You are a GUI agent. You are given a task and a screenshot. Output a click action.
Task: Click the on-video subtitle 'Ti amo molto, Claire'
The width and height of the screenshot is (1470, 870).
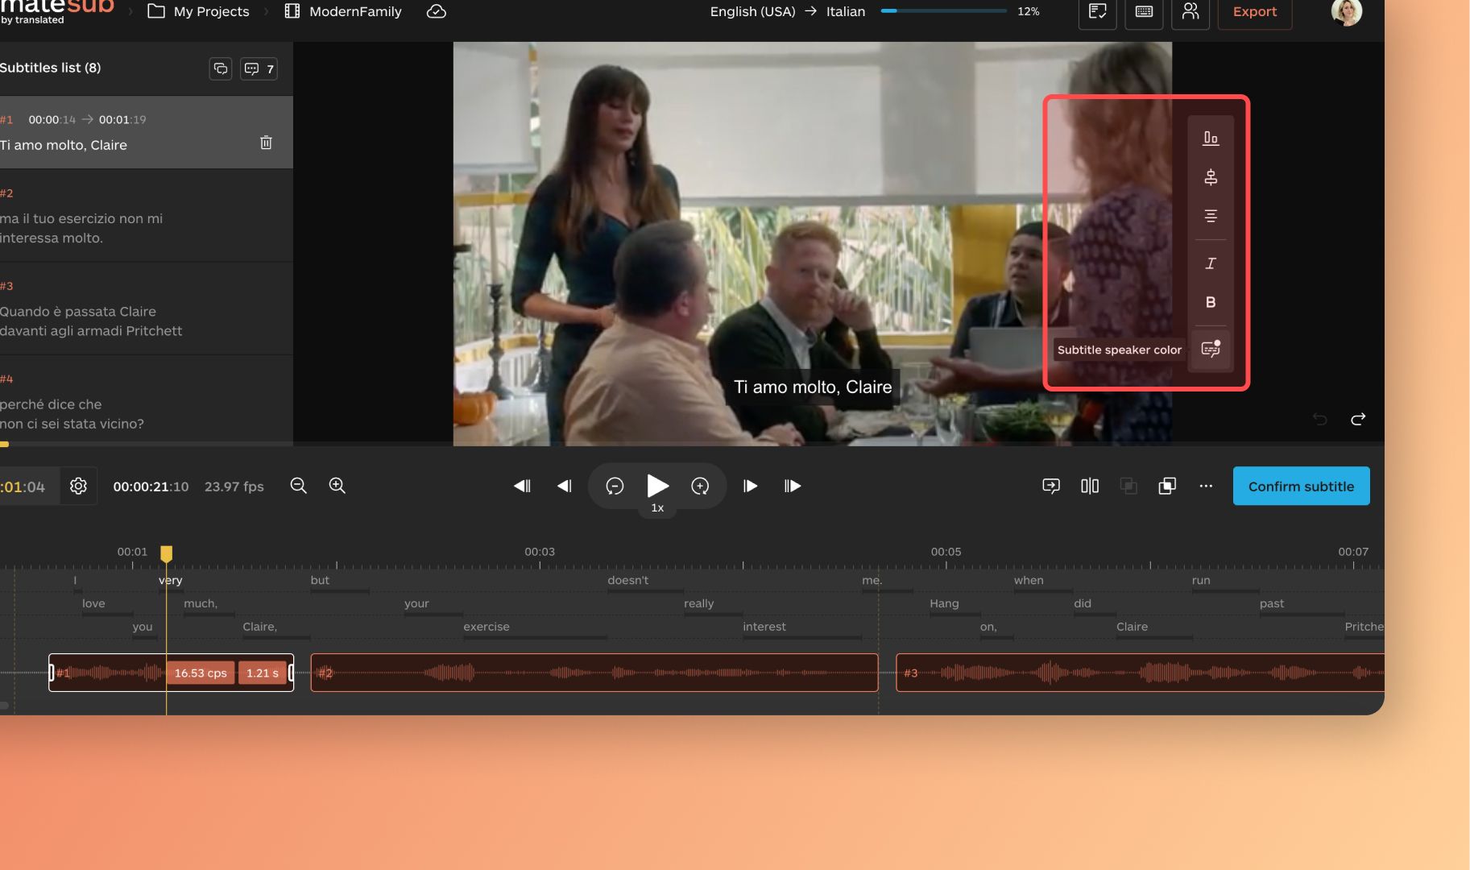click(x=813, y=387)
